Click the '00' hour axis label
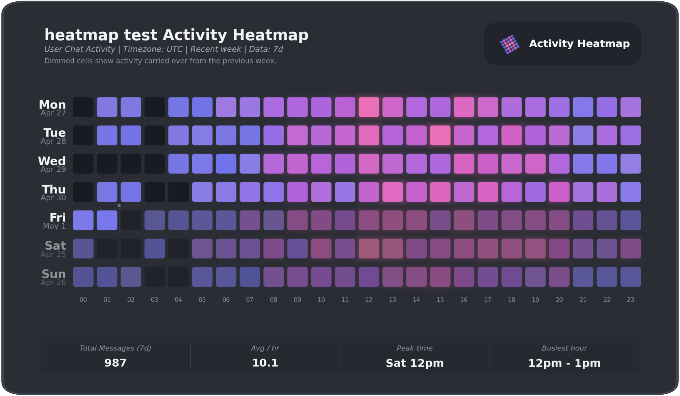This screenshot has width=680, height=396. pyautogui.click(x=83, y=300)
